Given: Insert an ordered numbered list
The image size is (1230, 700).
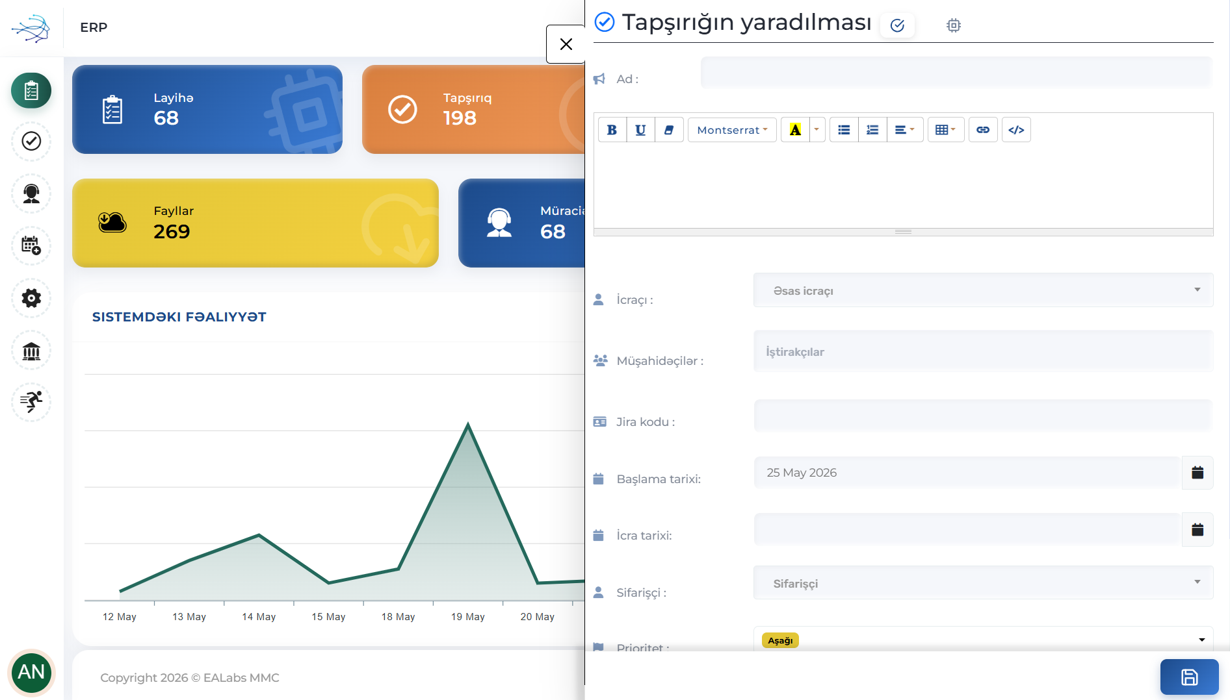Looking at the screenshot, I should pos(872,130).
